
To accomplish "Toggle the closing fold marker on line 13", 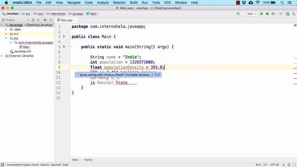I will tap(70, 88).
